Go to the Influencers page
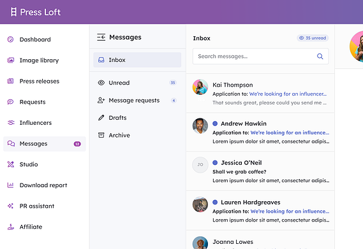 (x=45, y=123)
